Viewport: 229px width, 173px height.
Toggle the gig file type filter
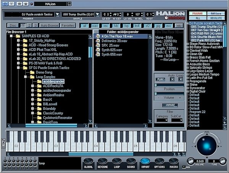tap(158, 26)
